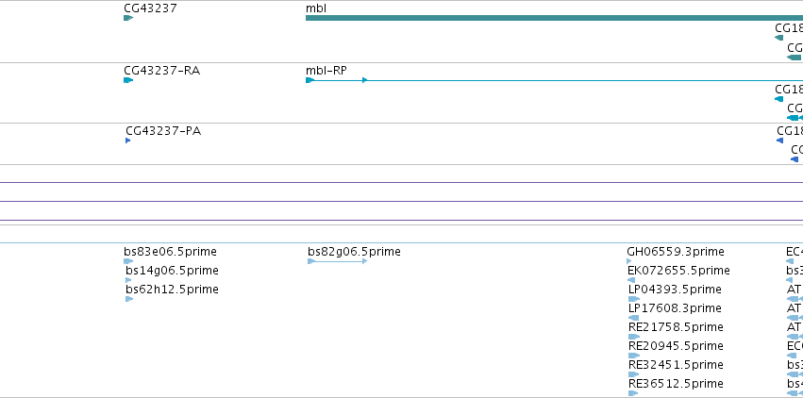
Task: Select the bs83e06.5prime EST glyph
Action: point(128,261)
